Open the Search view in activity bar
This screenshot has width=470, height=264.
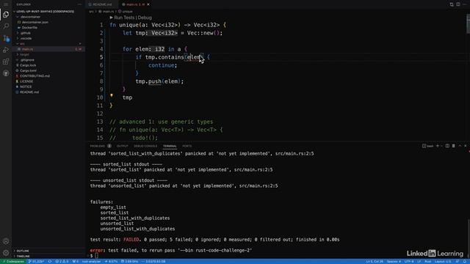click(x=6, y=26)
